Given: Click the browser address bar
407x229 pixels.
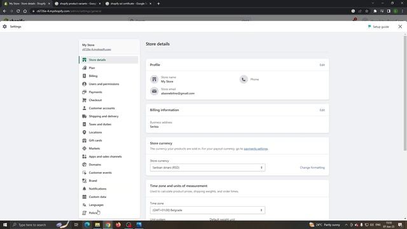Looking at the screenshot, I should (190, 11).
